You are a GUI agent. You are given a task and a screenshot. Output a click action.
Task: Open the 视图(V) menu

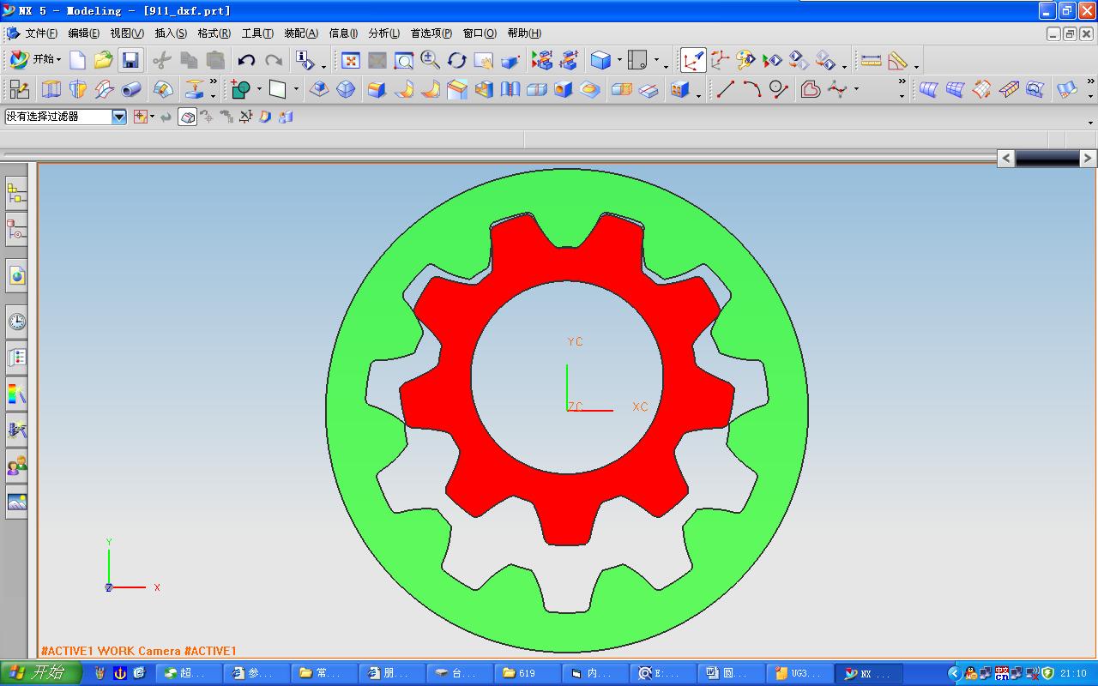coord(127,33)
